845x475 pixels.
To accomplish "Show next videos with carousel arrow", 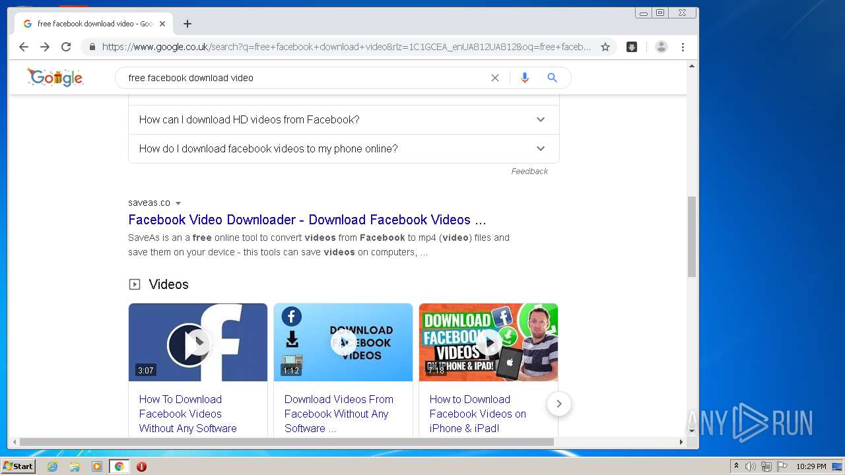I will 559,404.
